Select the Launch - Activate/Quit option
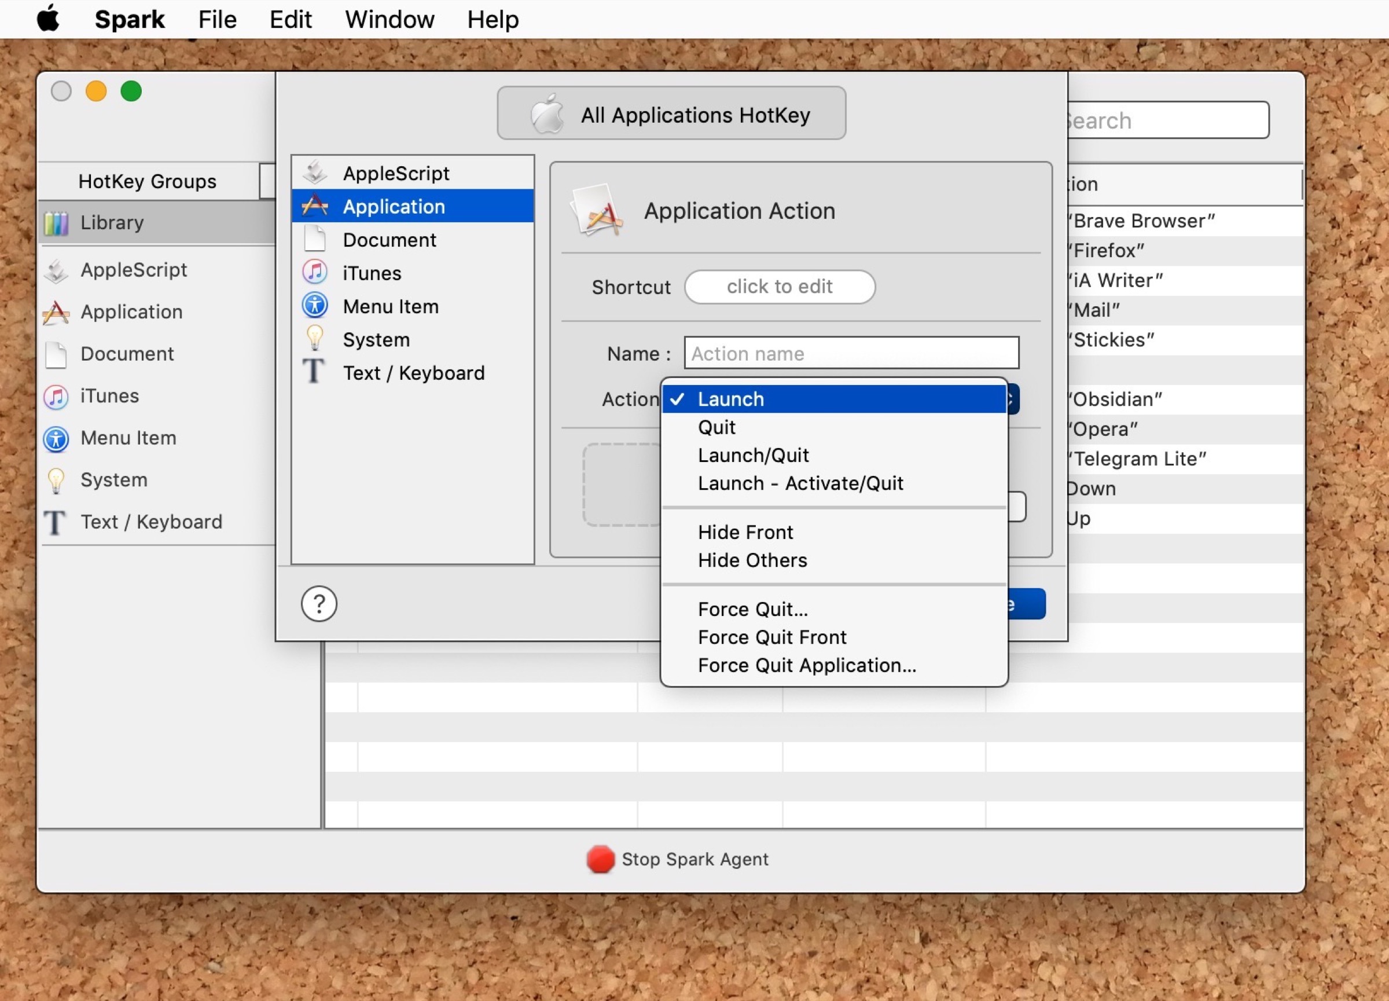 (x=800, y=483)
